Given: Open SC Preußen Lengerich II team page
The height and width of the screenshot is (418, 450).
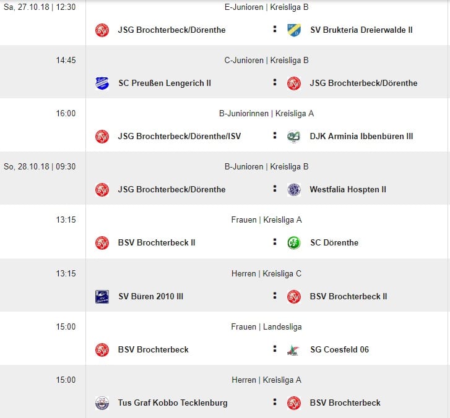Looking at the screenshot, I should tap(165, 83).
